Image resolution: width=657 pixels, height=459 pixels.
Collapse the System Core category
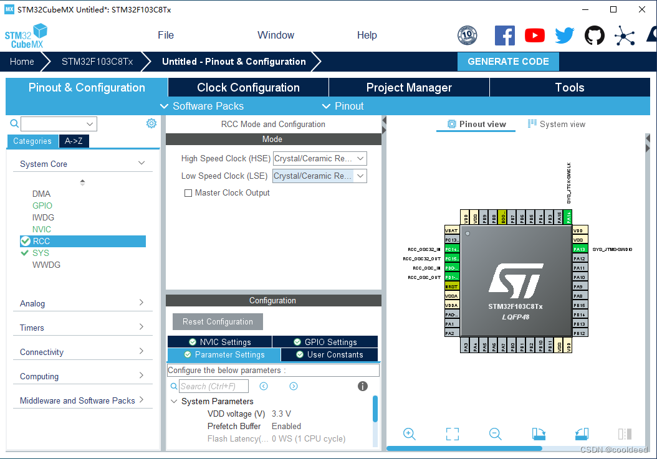point(141,163)
